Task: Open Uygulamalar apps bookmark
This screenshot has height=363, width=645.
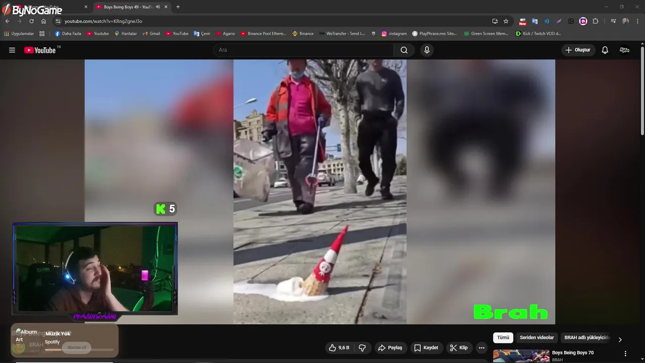Action: pos(19,34)
